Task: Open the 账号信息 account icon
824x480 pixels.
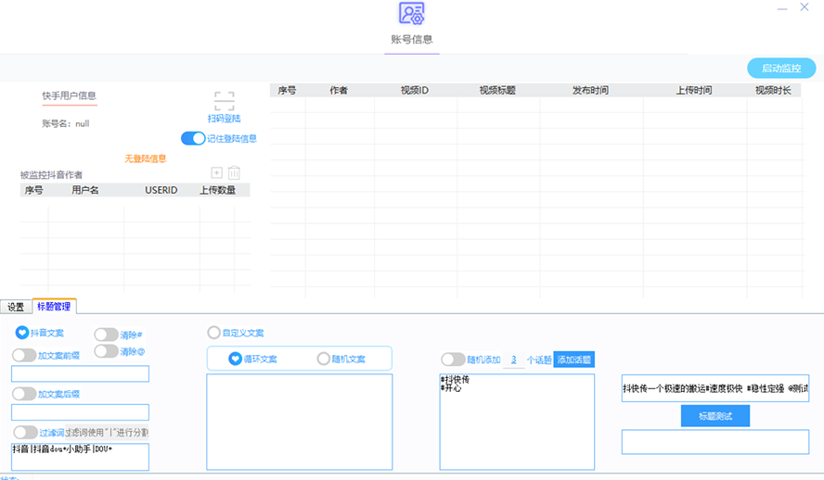Action: click(x=411, y=13)
